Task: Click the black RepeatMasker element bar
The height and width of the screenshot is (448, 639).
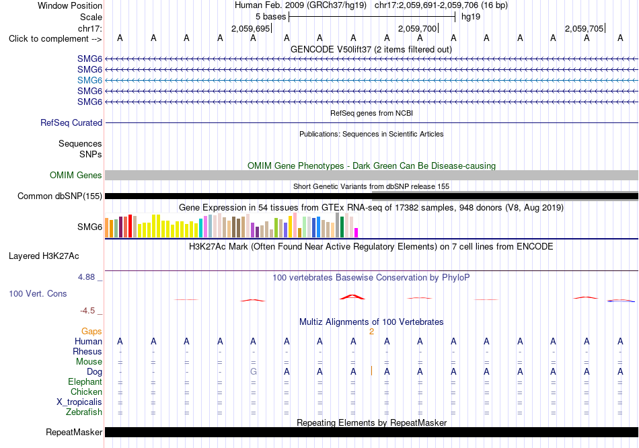Action: pos(371,432)
